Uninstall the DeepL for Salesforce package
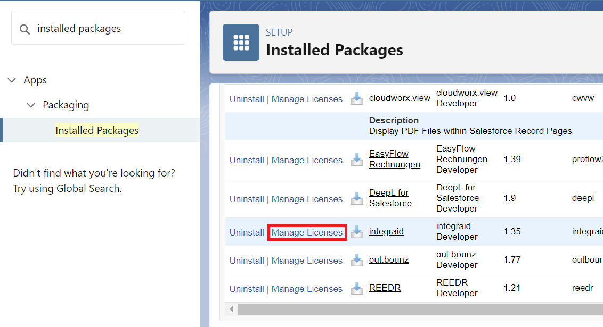Image resolution: width=603 pixels, height=327 pixels. pos(247,199)
